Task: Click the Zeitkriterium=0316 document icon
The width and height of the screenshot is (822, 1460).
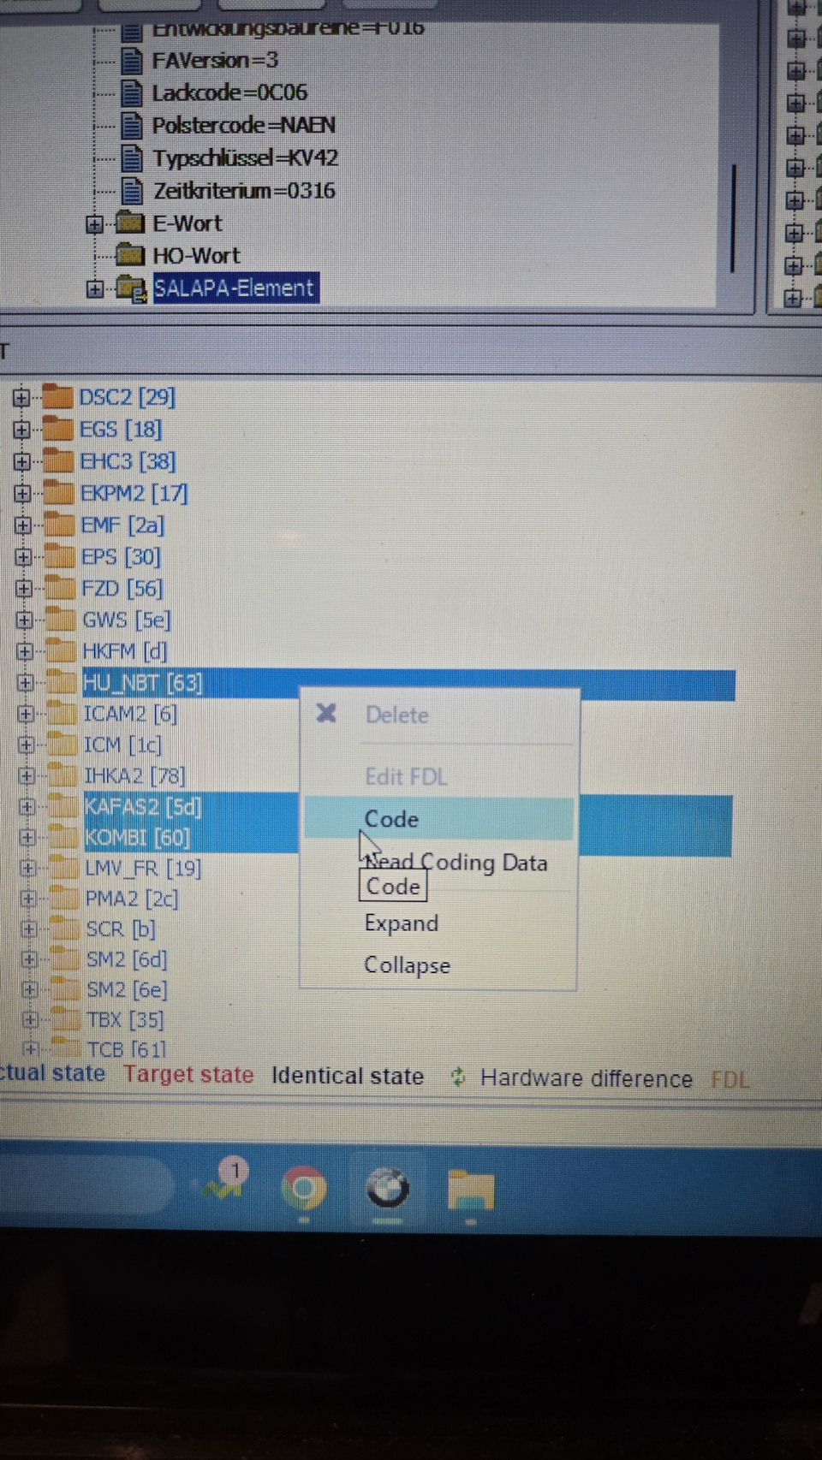Action: 132,191
